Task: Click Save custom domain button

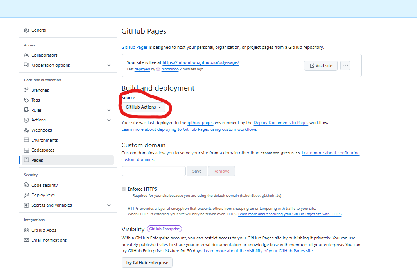Action: (197, 171)
